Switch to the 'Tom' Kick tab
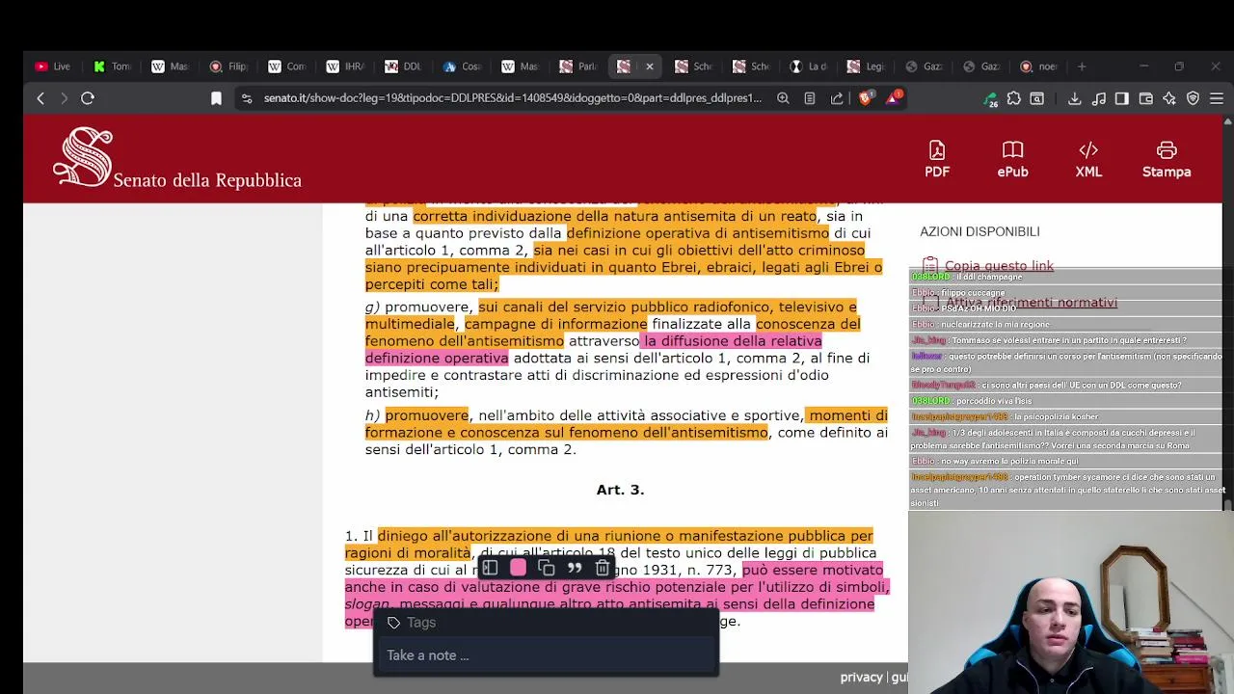1234x694 pixels. [112, 67]
